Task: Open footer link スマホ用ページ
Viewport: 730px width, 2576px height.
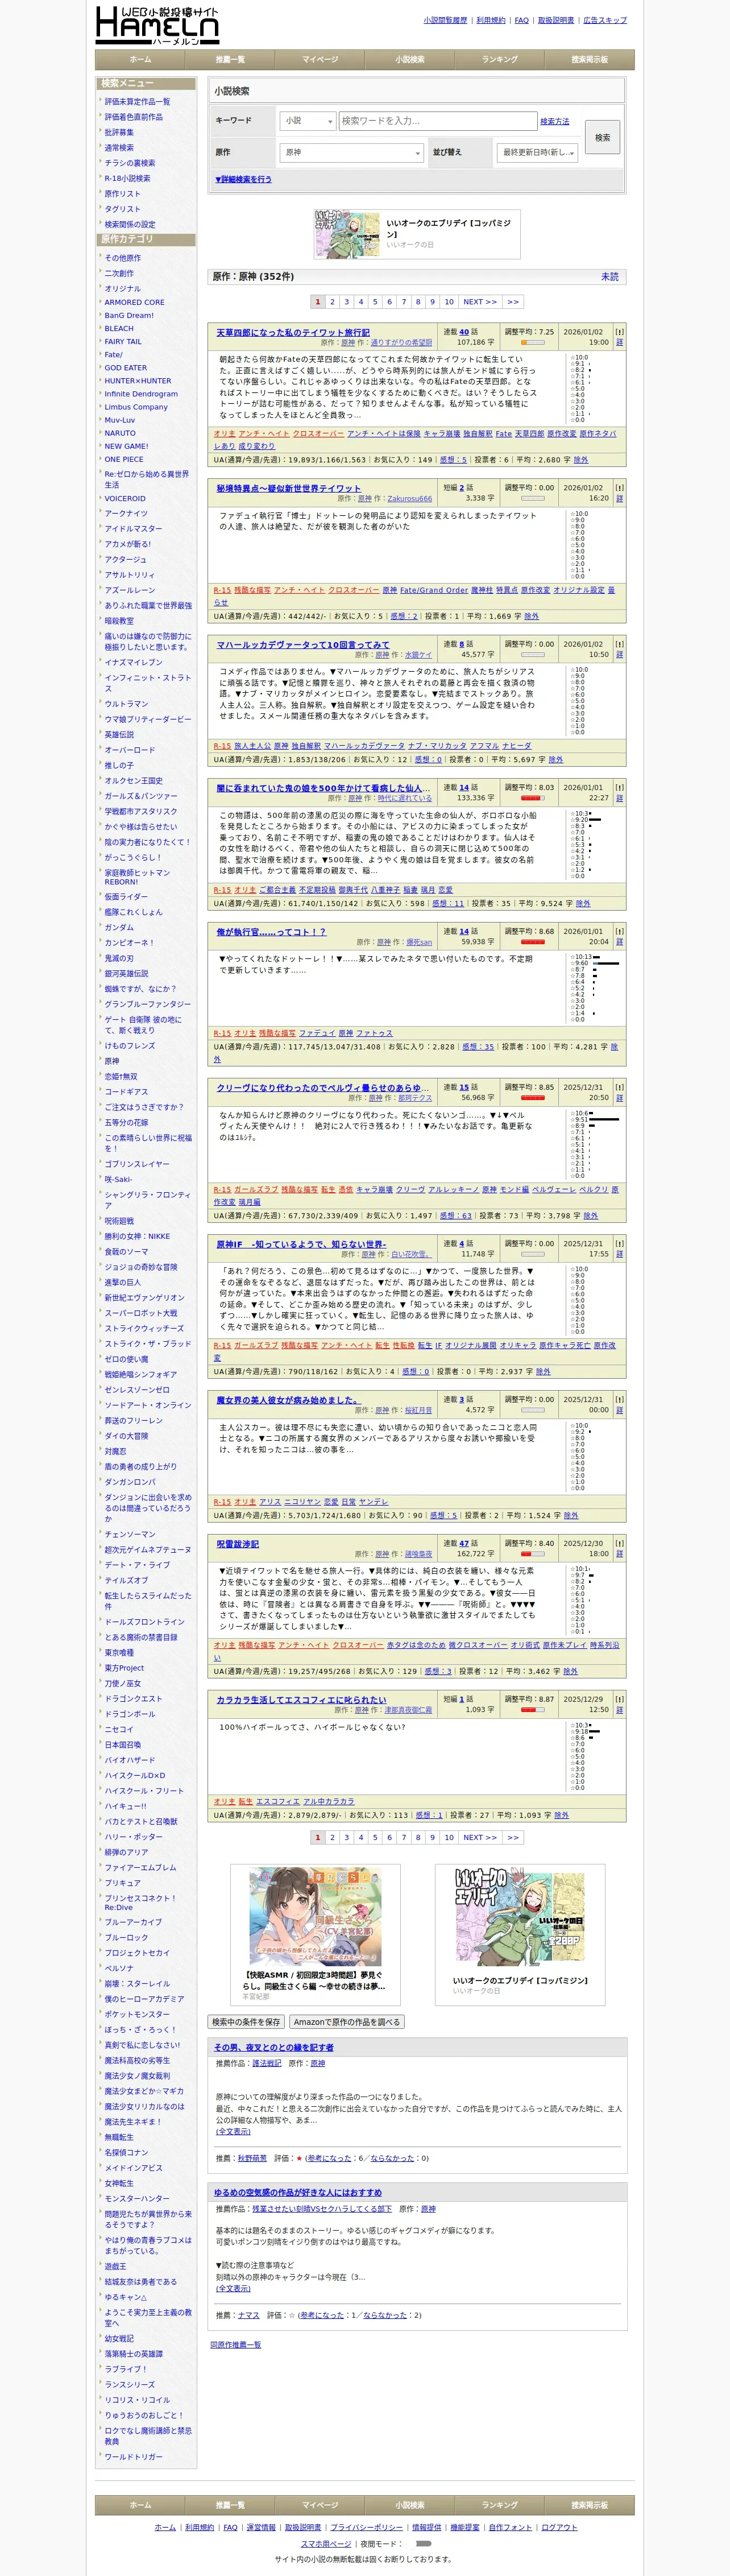Action: (326, 2543)
